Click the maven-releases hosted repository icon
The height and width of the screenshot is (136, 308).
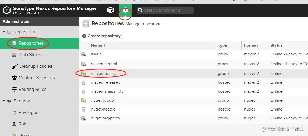pos(84,82)
